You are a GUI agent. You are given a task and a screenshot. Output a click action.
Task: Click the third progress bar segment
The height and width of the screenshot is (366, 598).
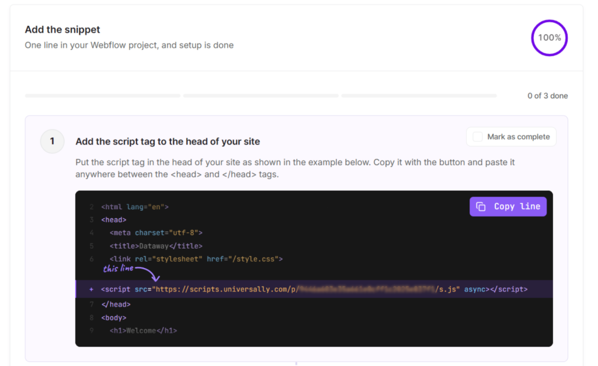[419, 96]
